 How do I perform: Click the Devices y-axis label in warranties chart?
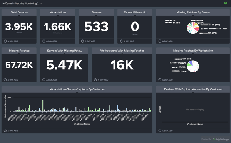click(x=160, y=110)
